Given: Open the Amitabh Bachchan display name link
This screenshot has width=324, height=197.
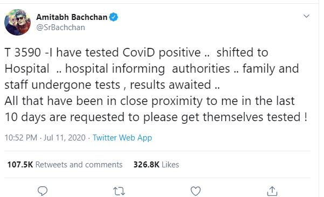Looking at the screenshot, I should click(x=72, y=17).
